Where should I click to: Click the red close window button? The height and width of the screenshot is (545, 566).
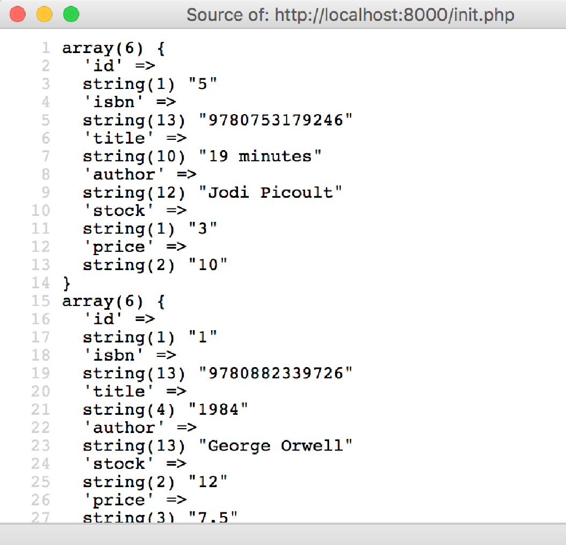[x=17, y=14]
